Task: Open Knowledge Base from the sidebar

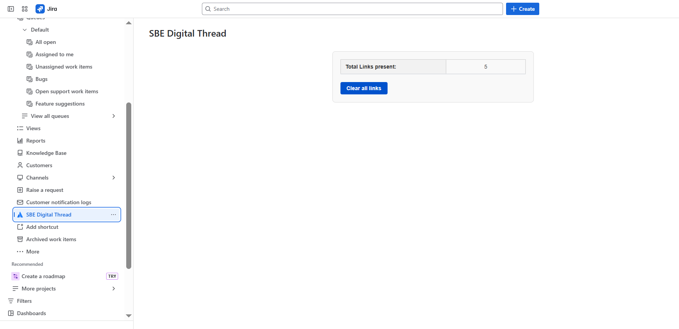Action: pos(46,153)
